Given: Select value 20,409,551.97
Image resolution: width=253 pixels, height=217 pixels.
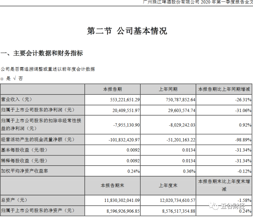Looking at the screenshot, I should pyautogui.click(x=126, y=110).
